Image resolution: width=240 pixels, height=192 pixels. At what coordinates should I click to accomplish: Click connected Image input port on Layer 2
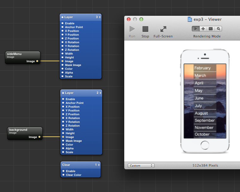(x=63, y=137)
